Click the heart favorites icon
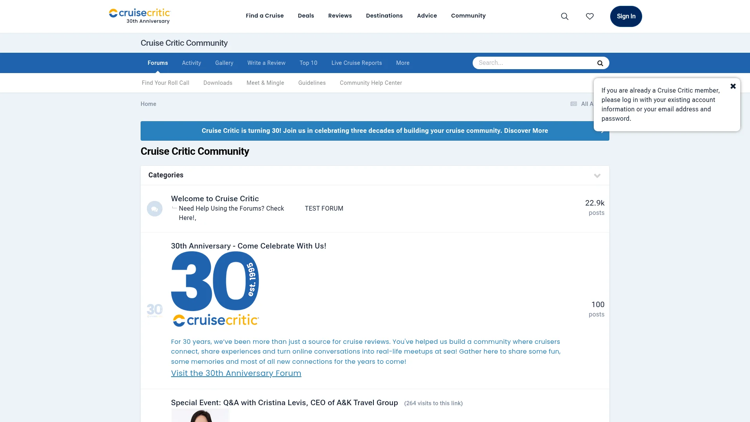Image resolution: width=750 pixels, height=422 pixels. click(590, 16)
